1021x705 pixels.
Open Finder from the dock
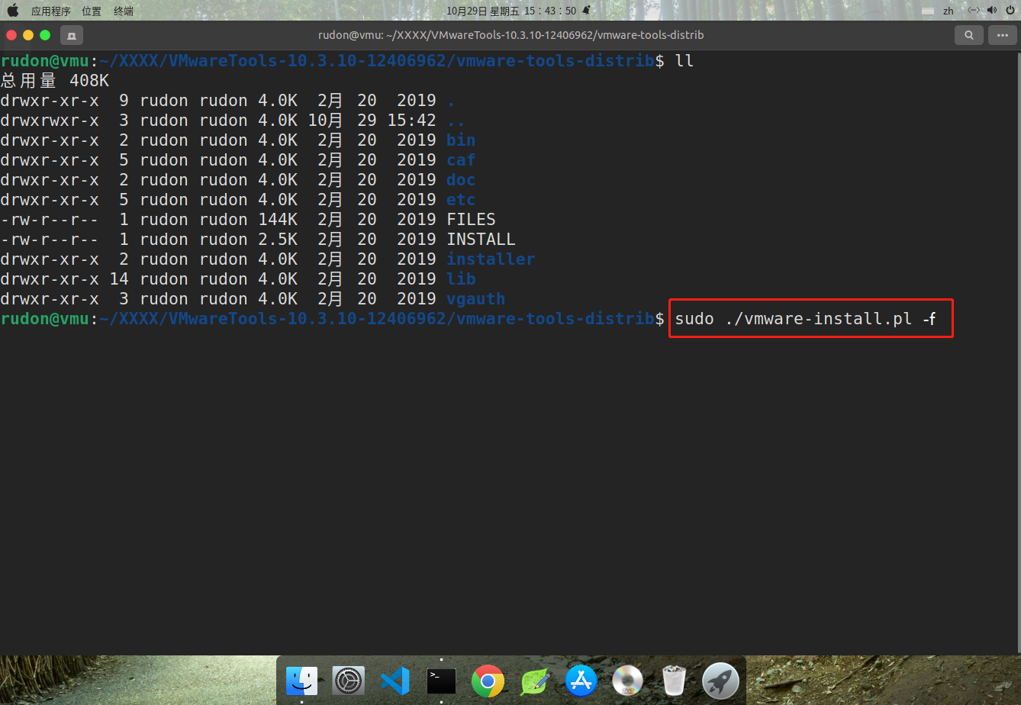302,680
